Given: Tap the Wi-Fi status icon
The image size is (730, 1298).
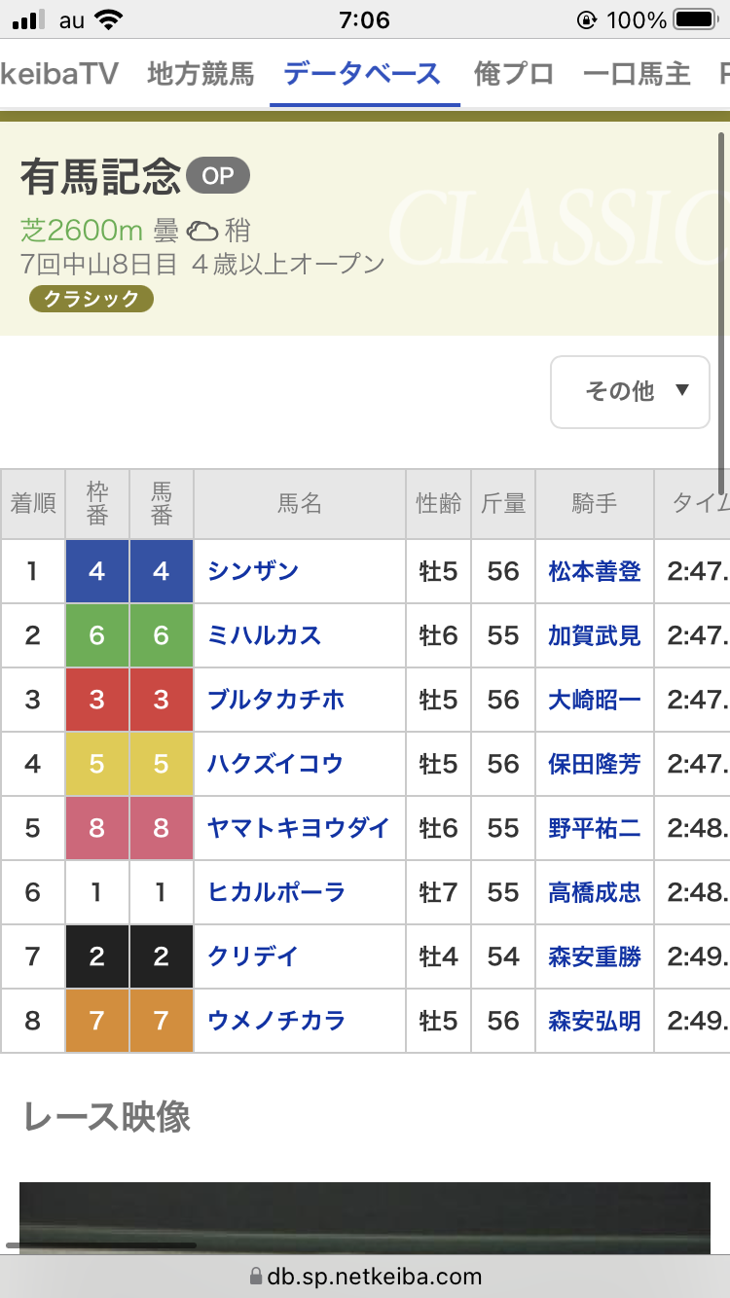Looking at the screenshot, I should coord(110,19).
